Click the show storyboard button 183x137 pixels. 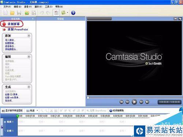pyautogui.click(x=12, y=111)
